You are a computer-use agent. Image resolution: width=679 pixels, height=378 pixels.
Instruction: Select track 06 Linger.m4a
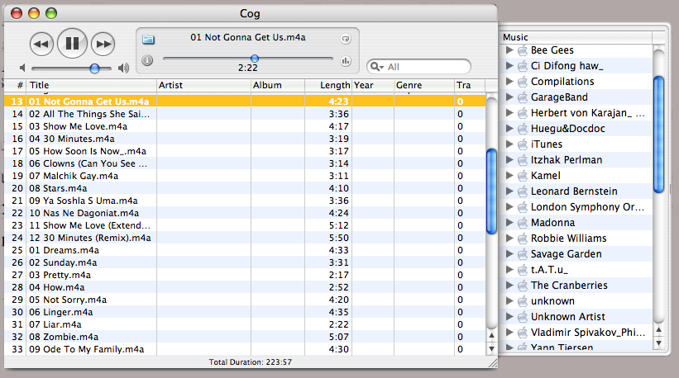[x=245, y=312]
